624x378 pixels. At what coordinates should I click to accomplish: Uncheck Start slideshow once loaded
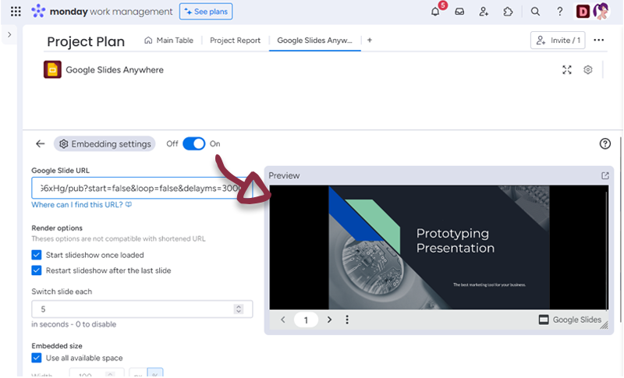click(37, 255)
